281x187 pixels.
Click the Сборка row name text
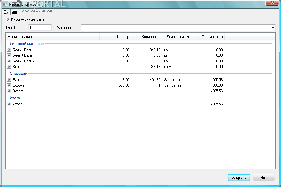[19, 85]
